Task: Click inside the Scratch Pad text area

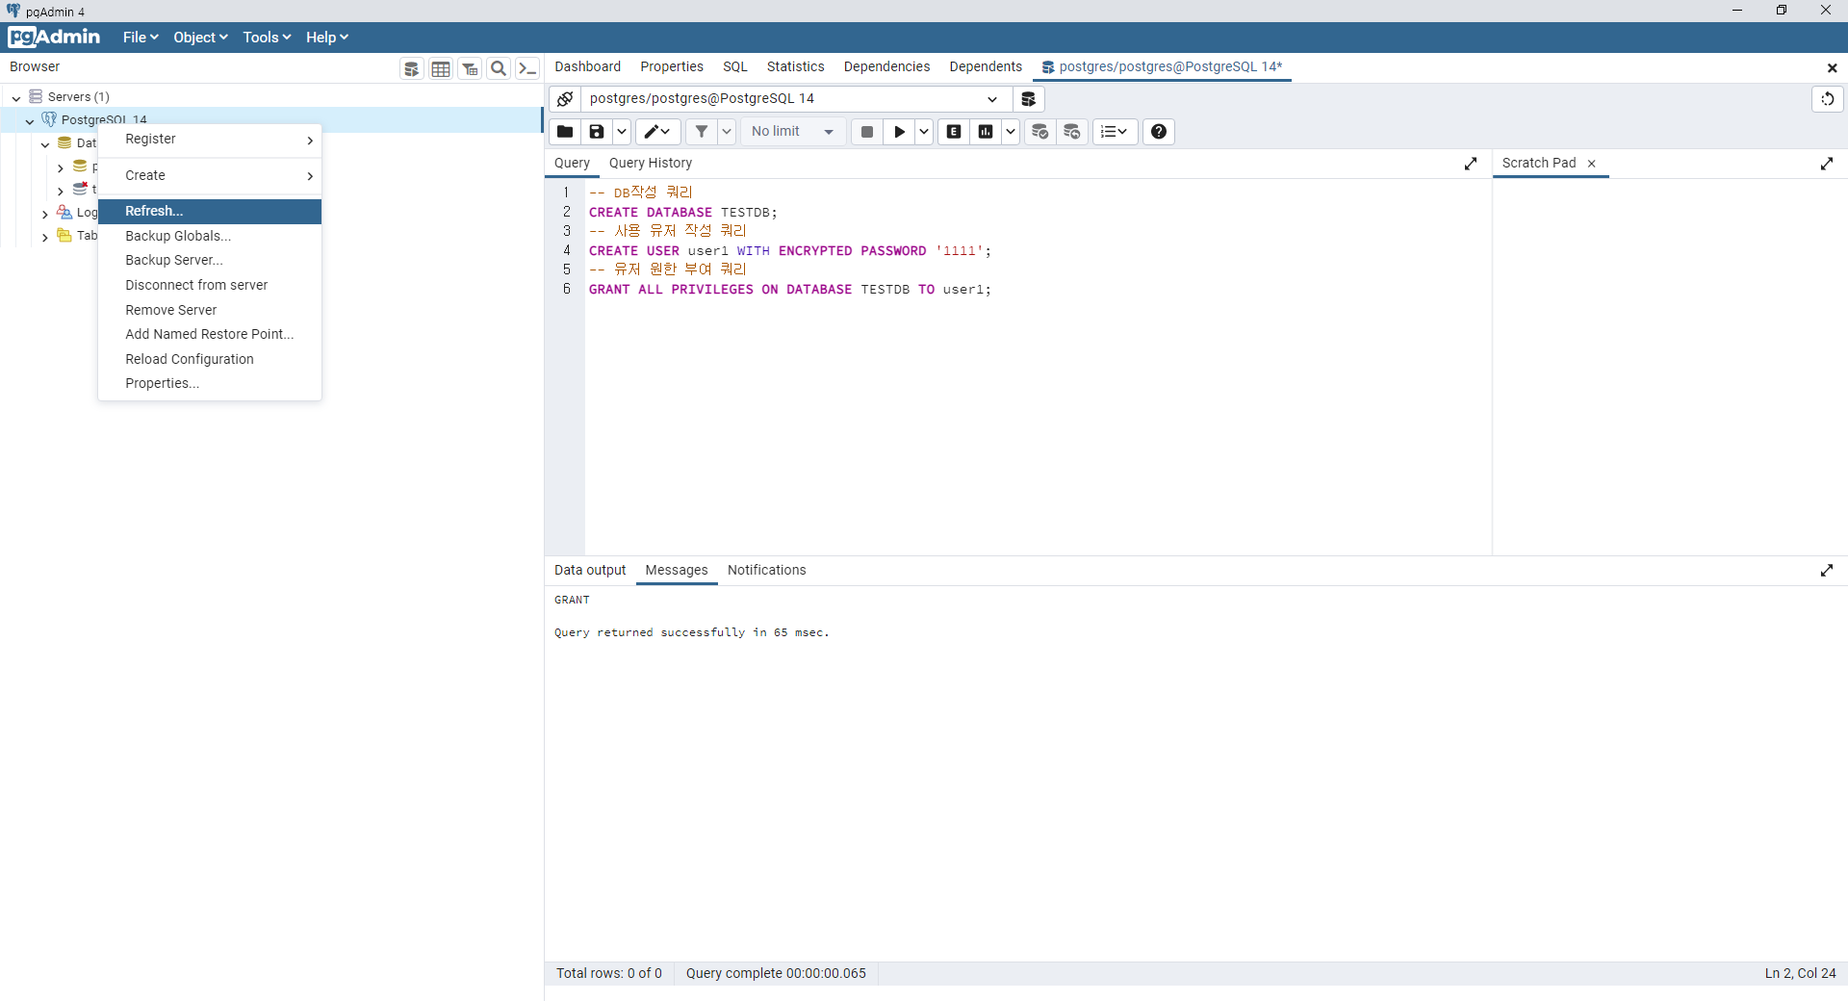Action: pos(1670,366)
